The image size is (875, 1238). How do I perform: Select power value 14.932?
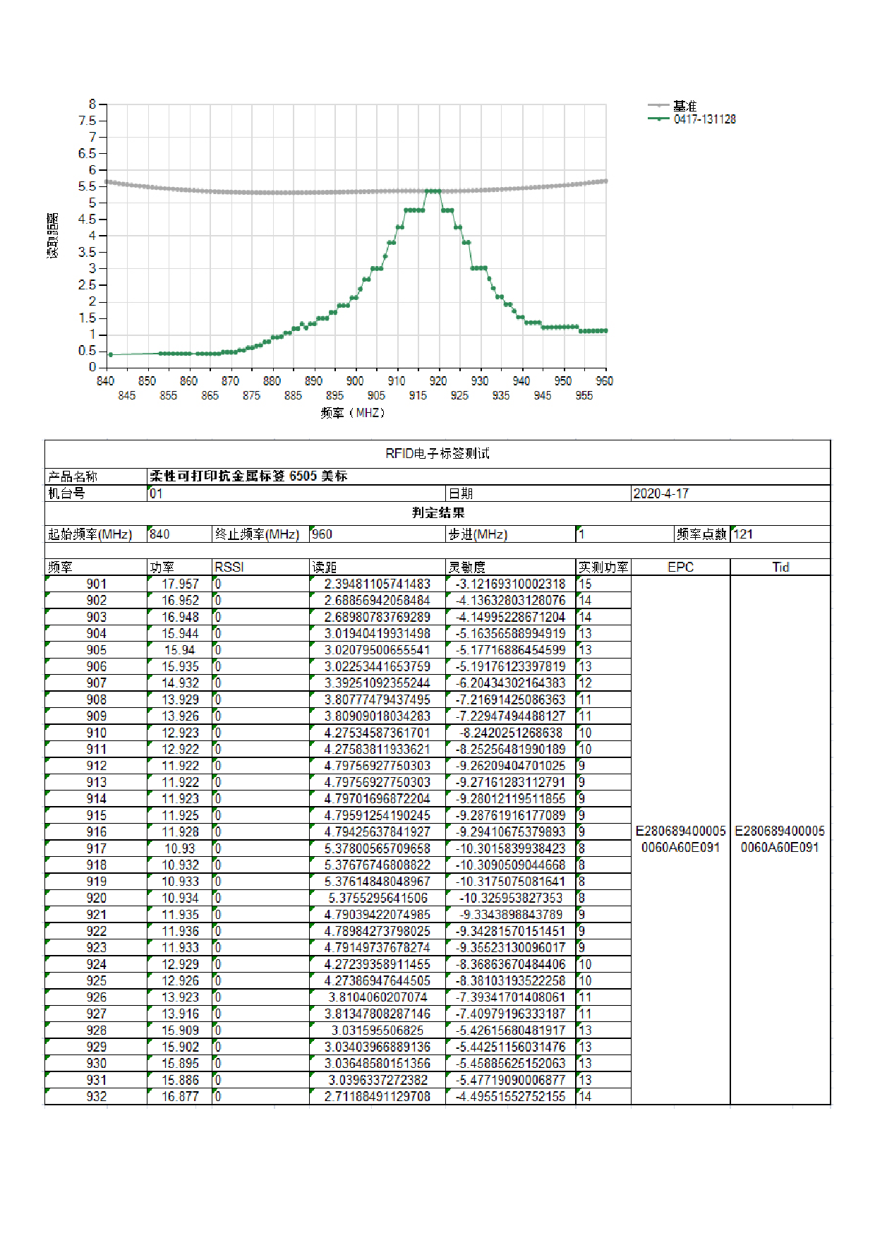point(180,683)
